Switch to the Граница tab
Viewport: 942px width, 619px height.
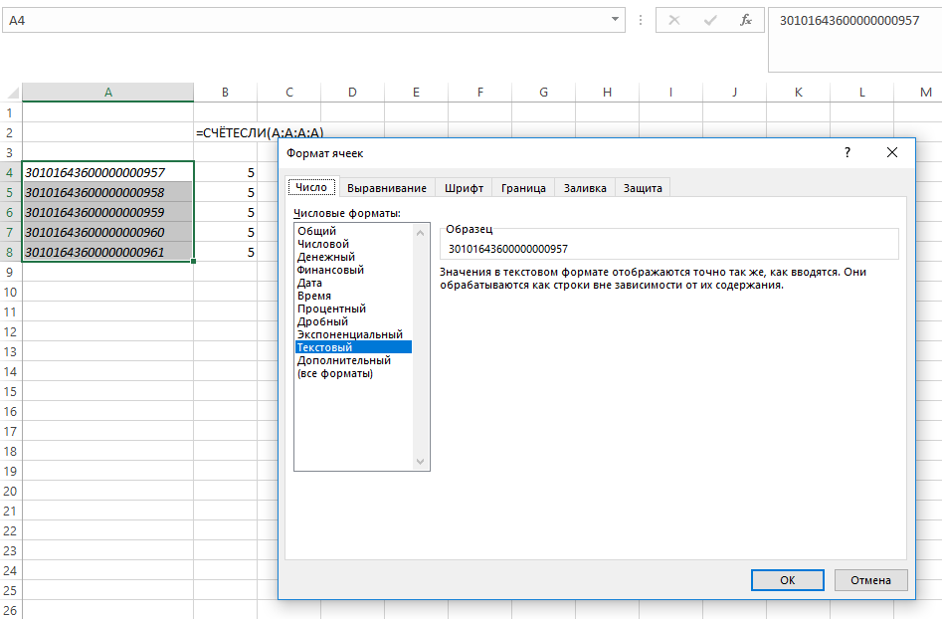[x=523, y=188]
